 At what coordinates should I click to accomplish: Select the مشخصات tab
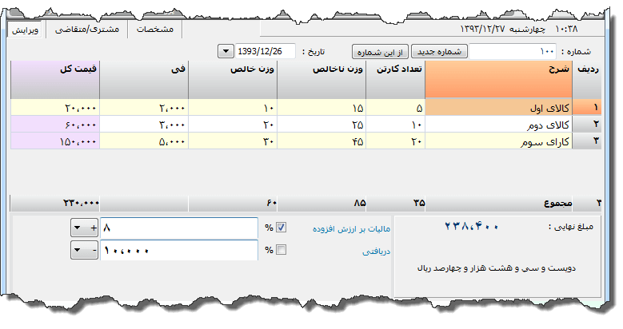click(155, 29)
